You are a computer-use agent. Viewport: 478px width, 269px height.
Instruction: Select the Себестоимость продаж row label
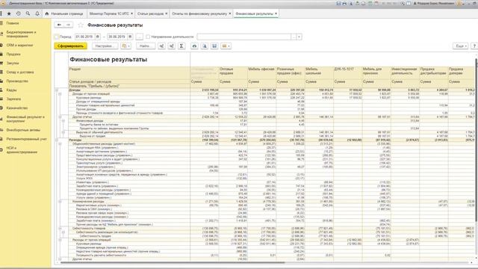[x=96, y=236]
